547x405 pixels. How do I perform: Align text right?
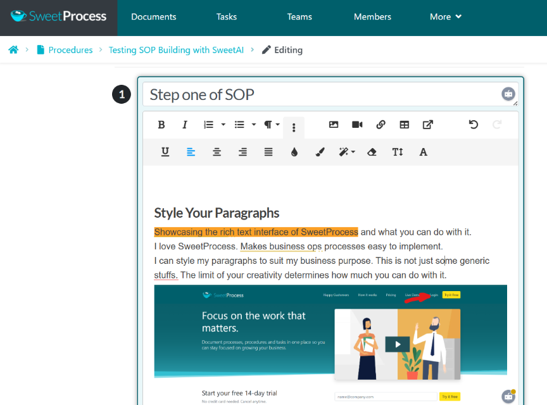(242, 152)
